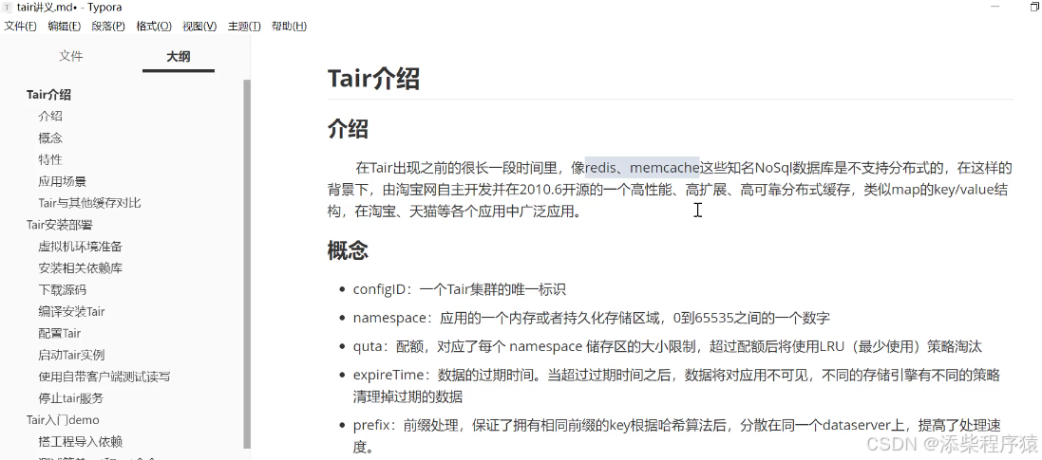Click the outline sidebar scrollbar

pos(247,264)
